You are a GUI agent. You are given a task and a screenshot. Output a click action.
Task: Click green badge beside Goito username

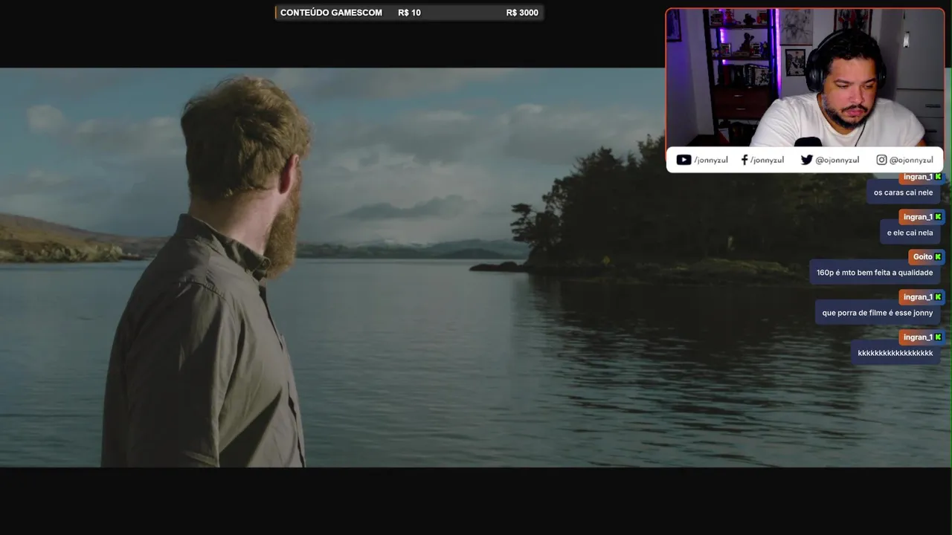coord(938,257)
